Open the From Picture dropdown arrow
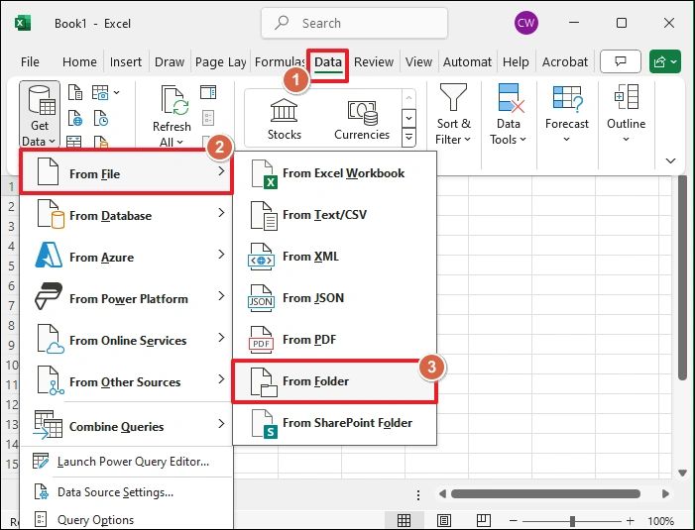This screenshot has height=530, width=695. (x=116, y=92)
